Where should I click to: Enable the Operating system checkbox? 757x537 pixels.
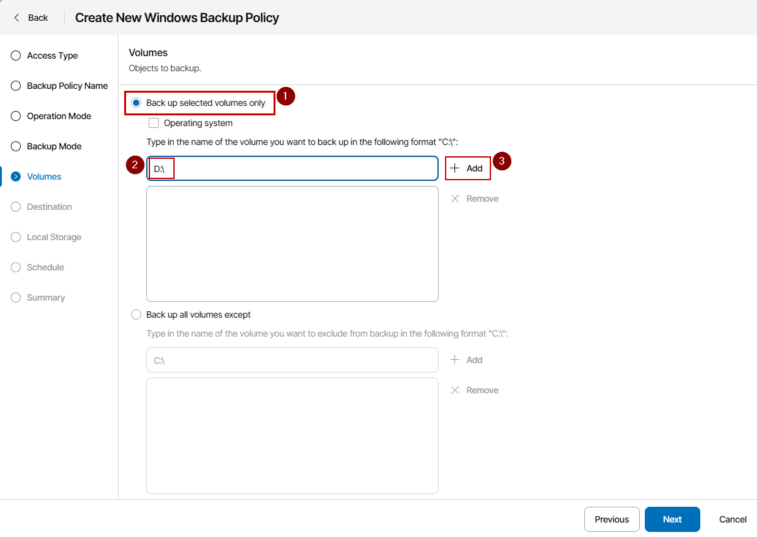click(x=154, y=123)
